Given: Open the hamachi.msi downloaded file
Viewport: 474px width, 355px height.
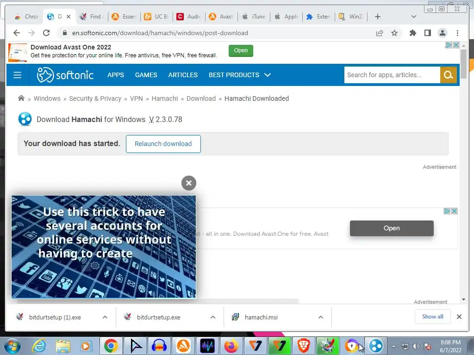Looking at the screenshot, I should [x=261, y=317].
